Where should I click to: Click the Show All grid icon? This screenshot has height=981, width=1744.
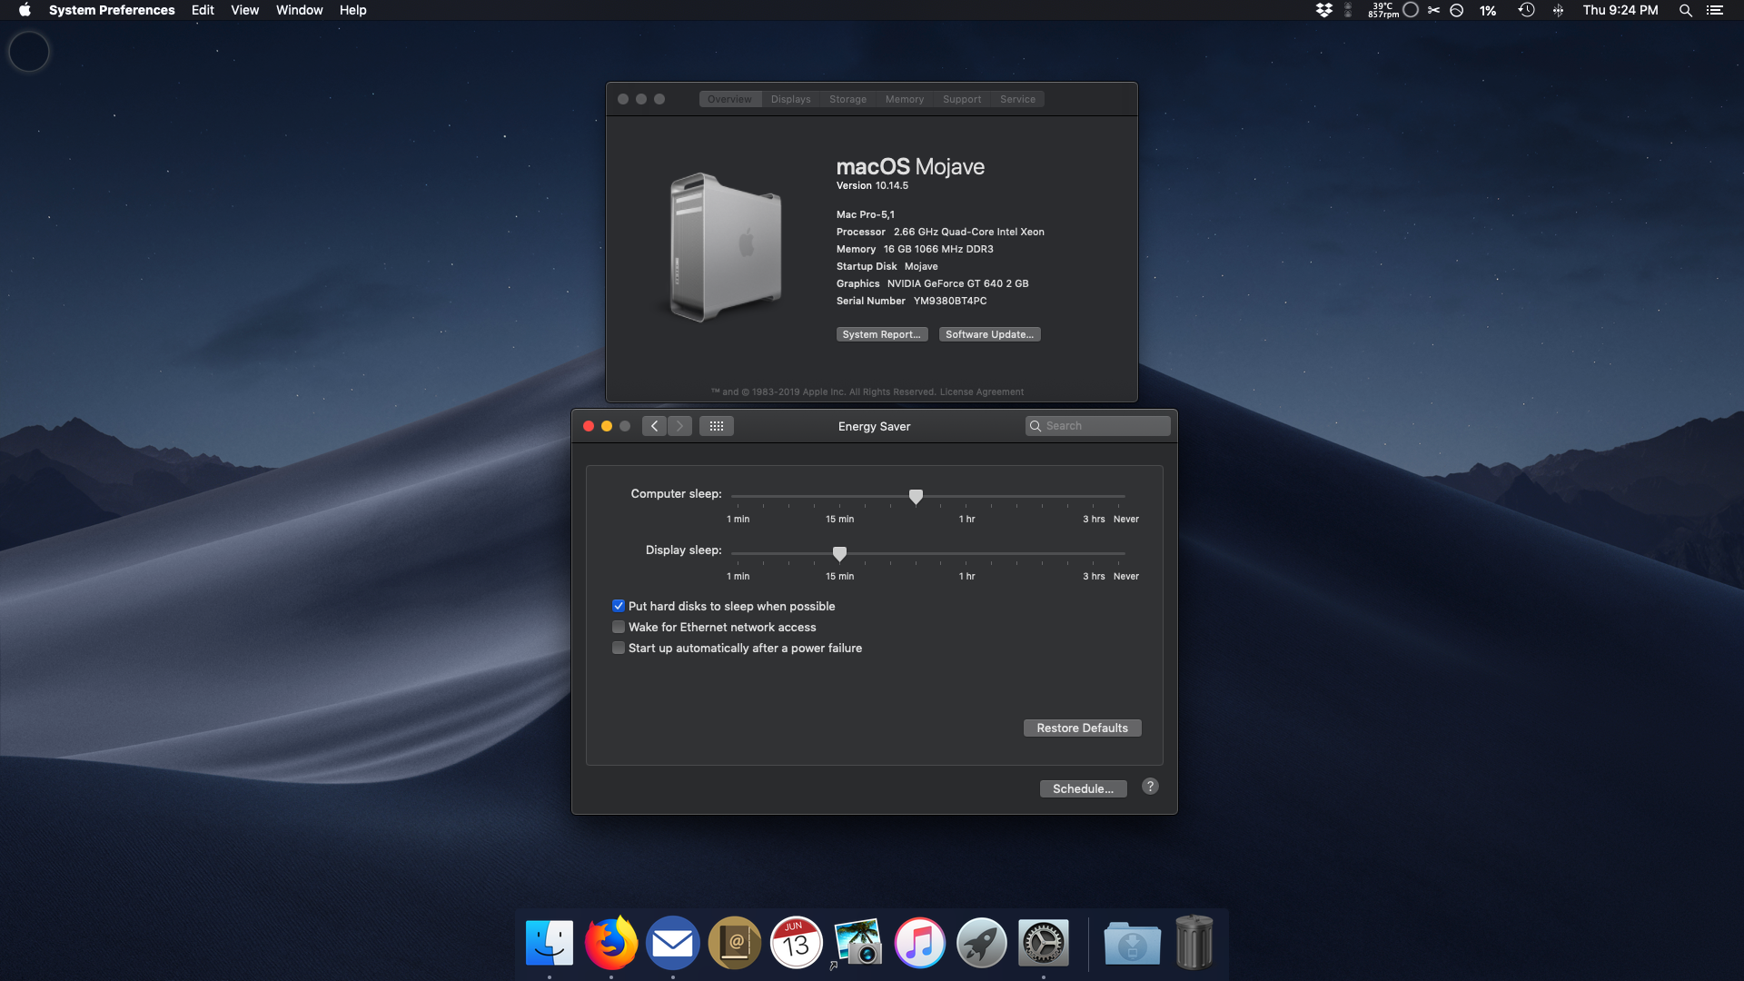pyautogui.click(x=716, y=426)
